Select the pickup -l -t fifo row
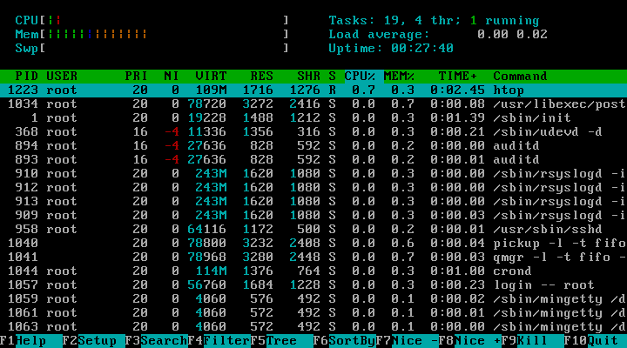This screenshot has height=348, width=627. 313,243
